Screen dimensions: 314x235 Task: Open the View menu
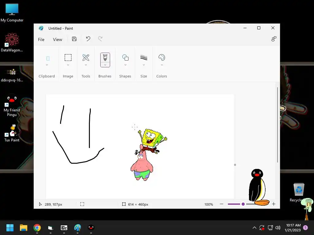click(x=57, y=39)
